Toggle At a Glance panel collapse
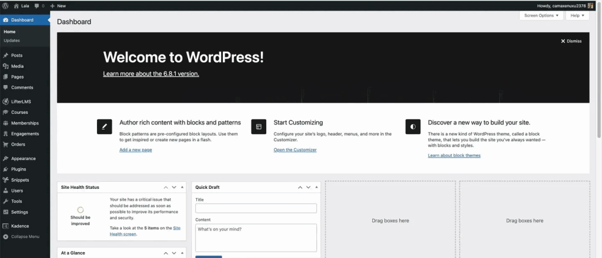602x258 pixels. click(182, 253)
